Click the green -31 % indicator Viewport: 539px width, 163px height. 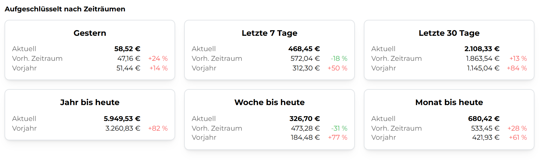(x=339, y=128)
